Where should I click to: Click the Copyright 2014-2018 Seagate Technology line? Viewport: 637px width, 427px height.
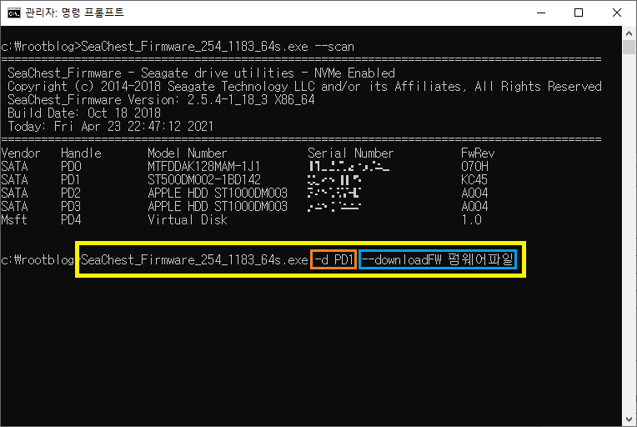(304, 87)
